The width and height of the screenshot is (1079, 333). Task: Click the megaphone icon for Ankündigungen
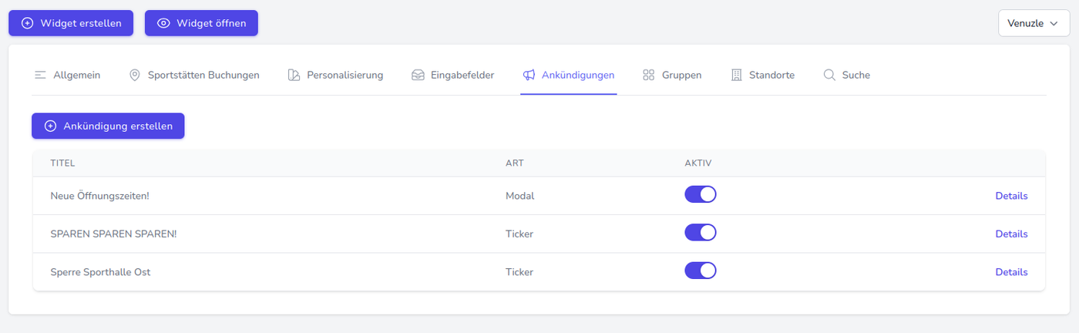pyautogui.click(x=529, y=75)
